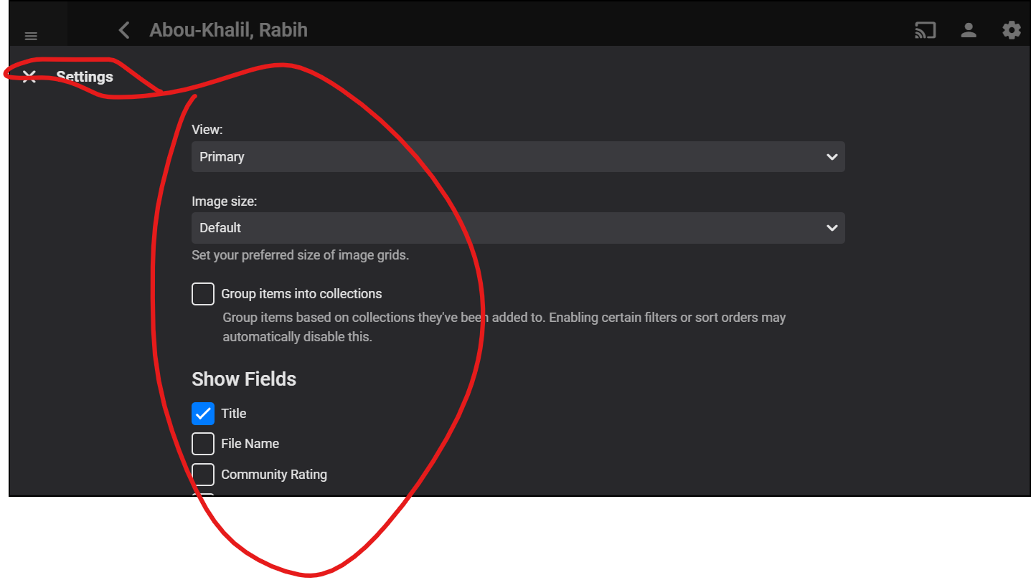Image resolution: width=1031 pixels, height=580 pixels.
Task: Uncheck the Title field checkbox
Action: [x=203, y=414]
